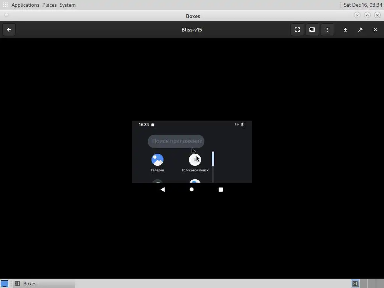The image size is (384, 288).
Task: Click the ethernet connection status icon
Action: click(237, 124)
